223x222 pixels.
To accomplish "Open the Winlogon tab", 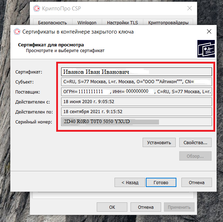I will pos(87,22).
